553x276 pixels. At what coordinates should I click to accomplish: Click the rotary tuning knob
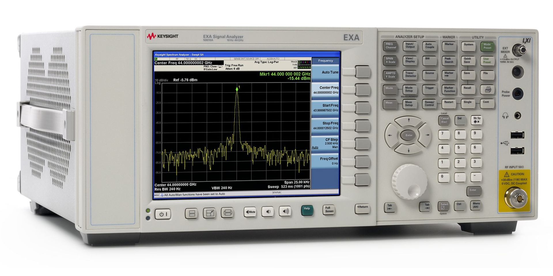tap(410, 182)
